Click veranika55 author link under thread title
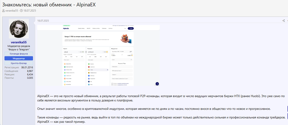 pos(12,11)
